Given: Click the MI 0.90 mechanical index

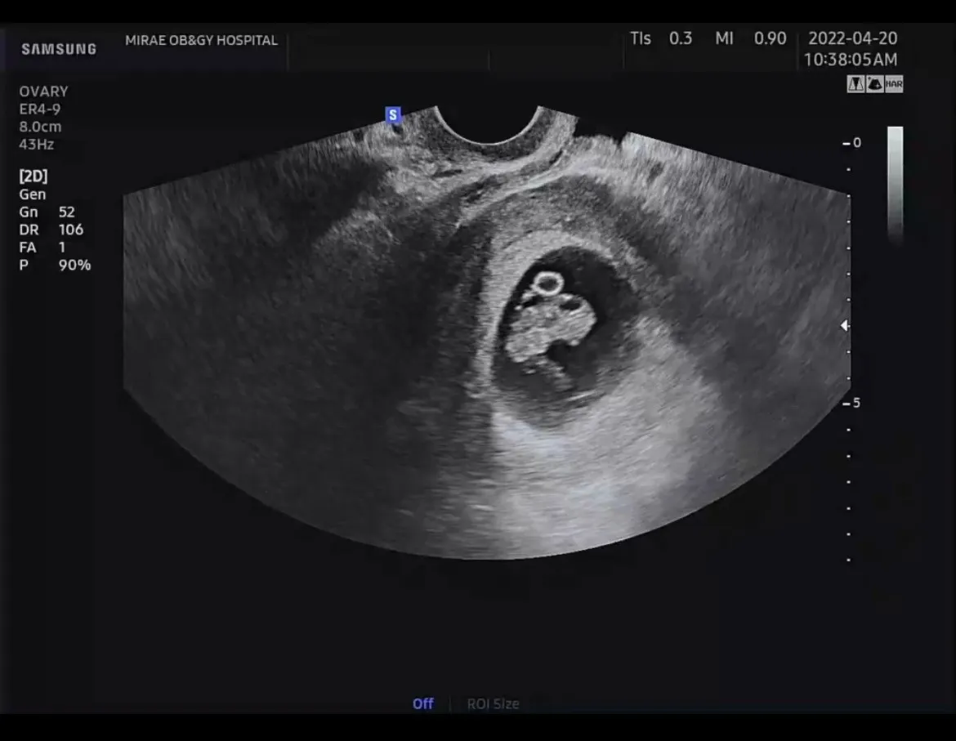Looking at the screenshot, I should pyautogui.click(x=751, y=38).
